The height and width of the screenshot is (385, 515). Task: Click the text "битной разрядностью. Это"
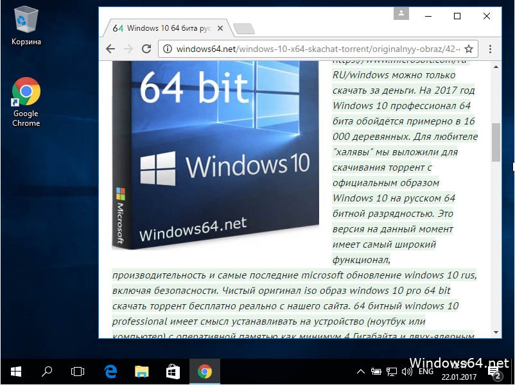(393, 213)
